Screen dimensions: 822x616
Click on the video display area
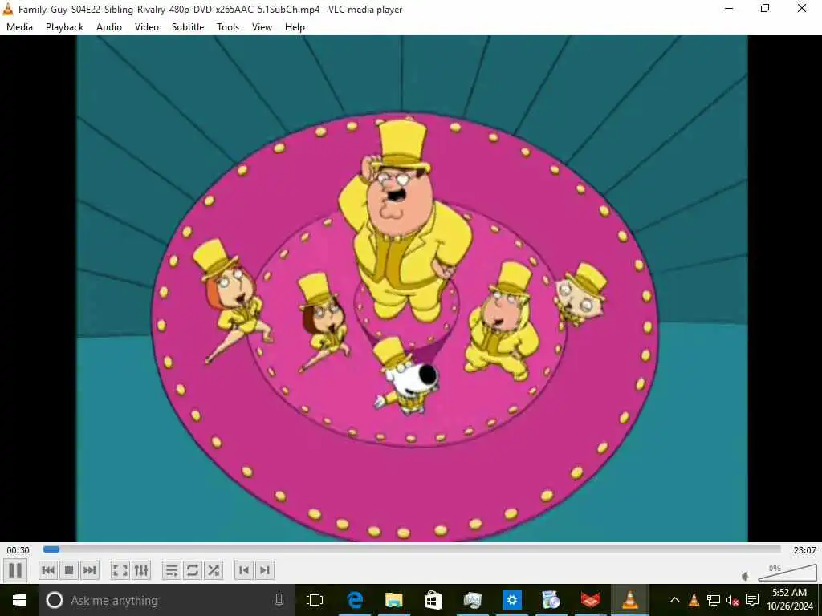point(412,289)
